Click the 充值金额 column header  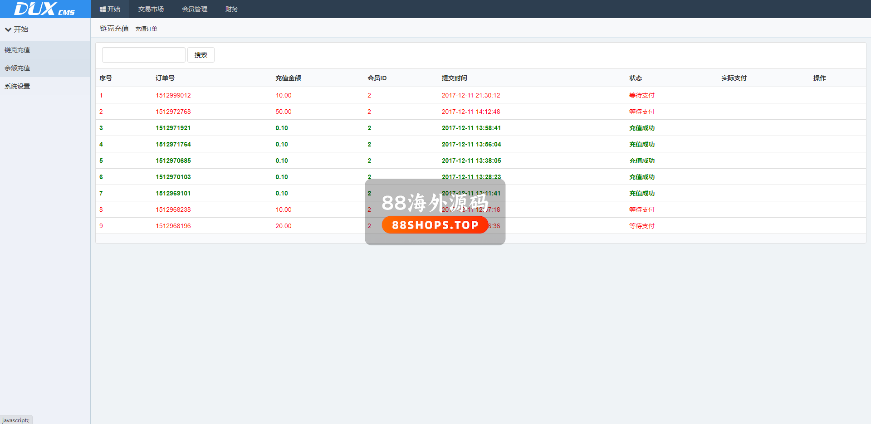tap(288, 78)
